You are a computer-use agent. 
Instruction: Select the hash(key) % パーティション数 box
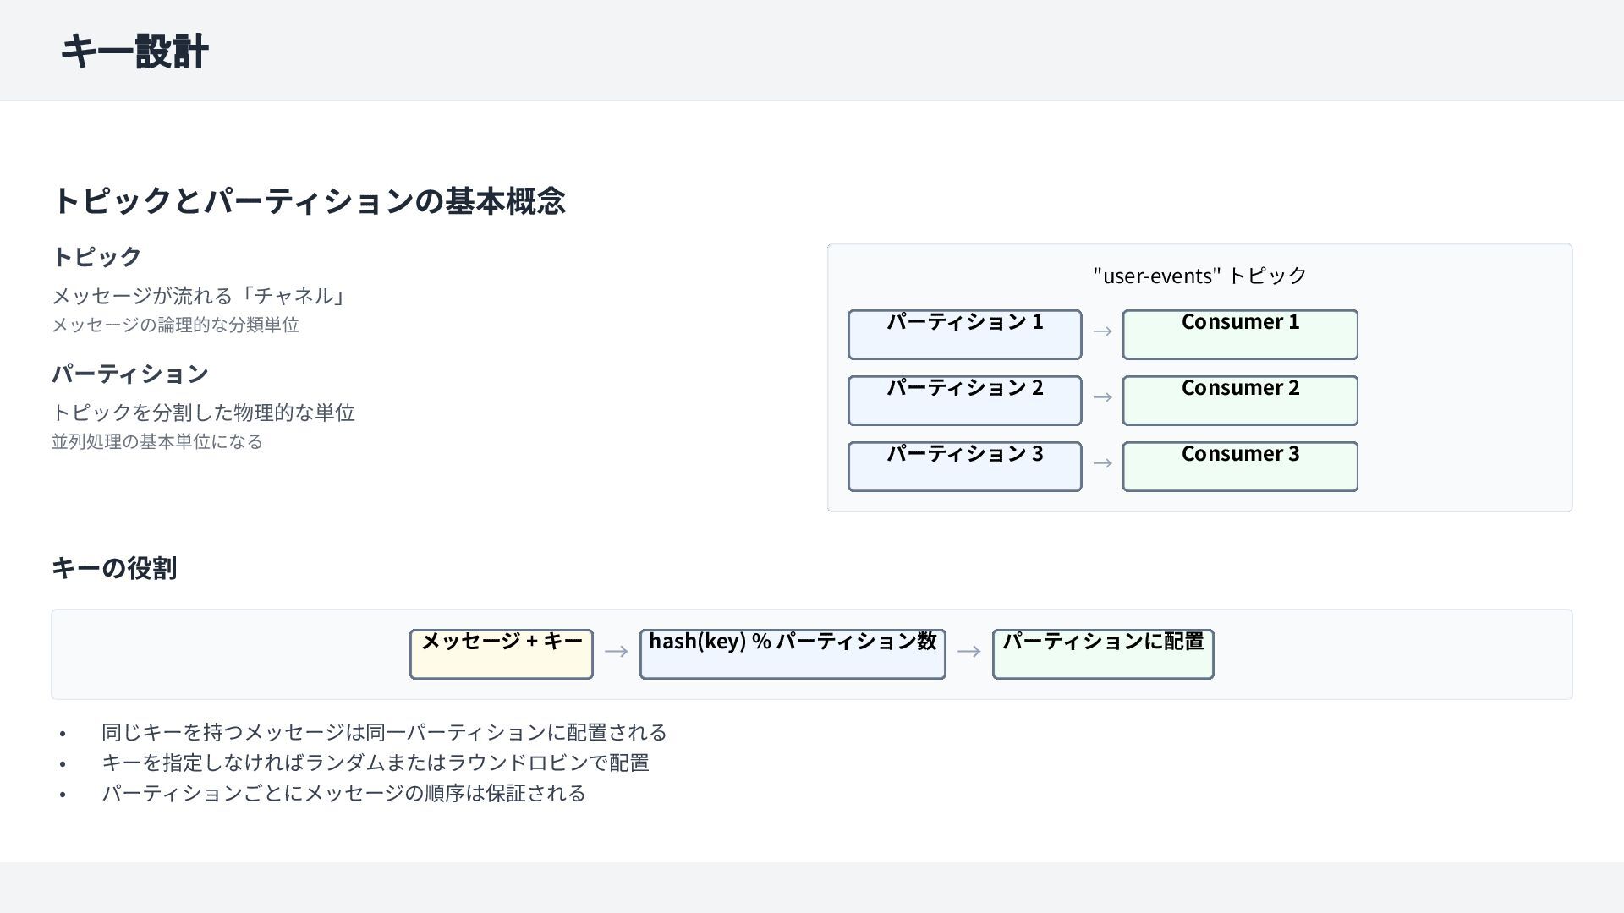[x=792, y=653]
